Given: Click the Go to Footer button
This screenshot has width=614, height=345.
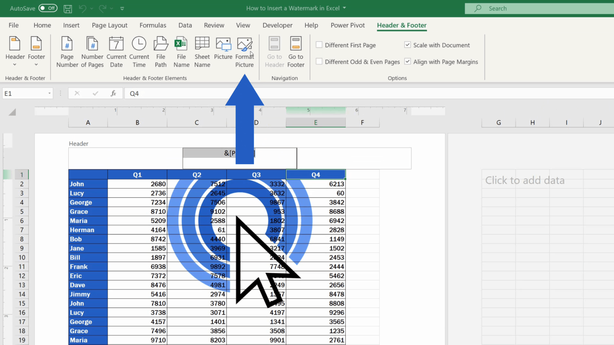Looking at the screenshot, I should [x=295, y=51].
